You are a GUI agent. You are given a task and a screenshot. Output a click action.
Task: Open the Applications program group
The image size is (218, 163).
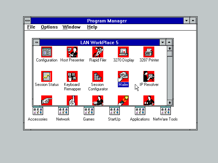(140, 111)
